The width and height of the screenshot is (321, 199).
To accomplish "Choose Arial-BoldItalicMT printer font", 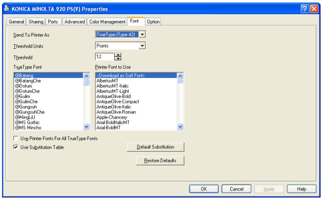I will (136, 122).
